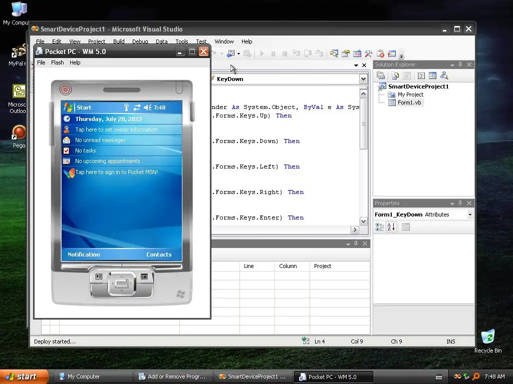Tap the center d-pad button on emulator

tap(121, 283)
